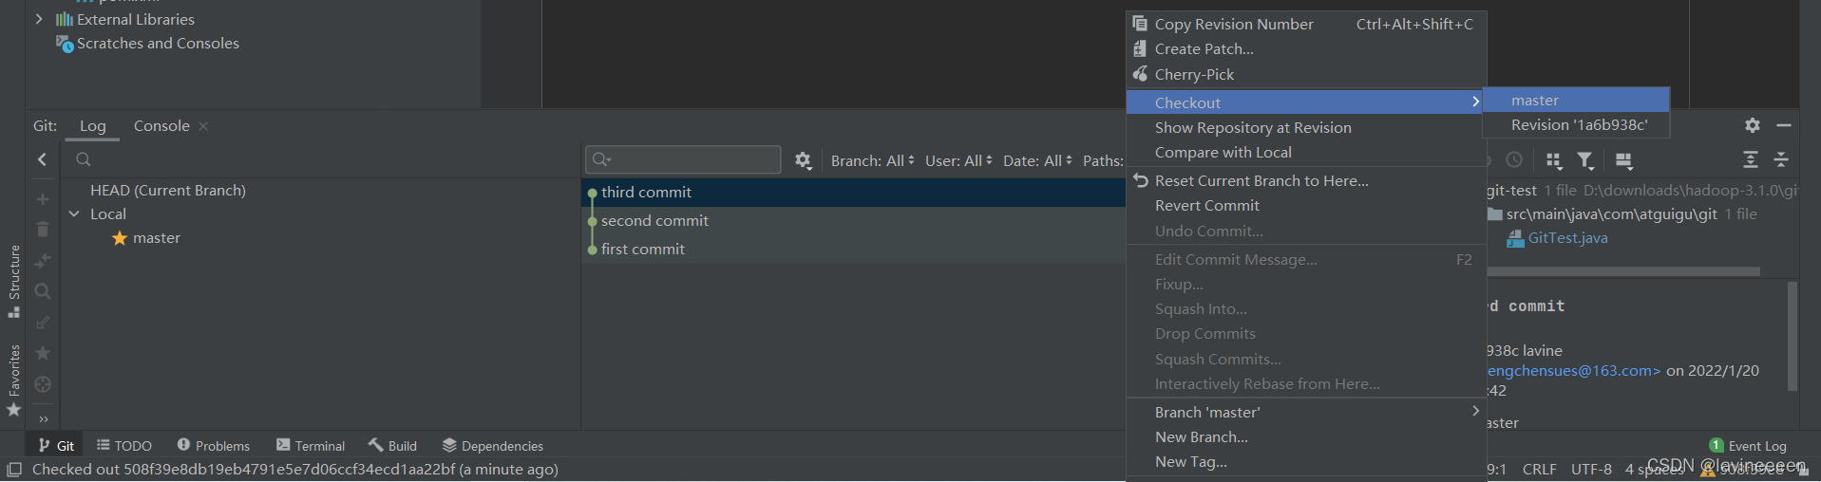Open the Build tool window
The height and width of the screenshot is (482, 1821).
coord(392,445)
